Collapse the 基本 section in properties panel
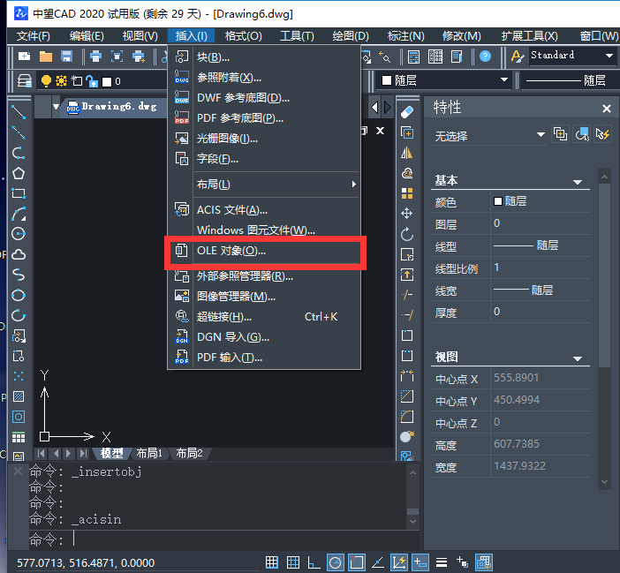 coord(578,181)
